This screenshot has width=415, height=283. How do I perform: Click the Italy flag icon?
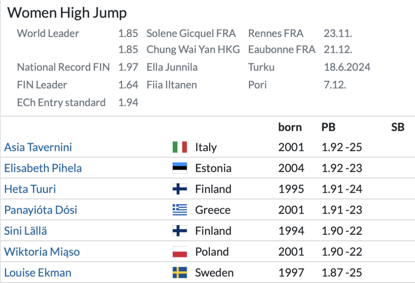pyautogui.click(x=180, y=147)
